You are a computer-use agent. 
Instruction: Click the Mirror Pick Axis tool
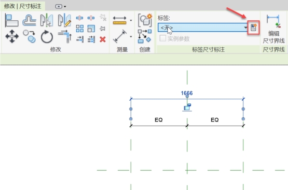[47, 20]
